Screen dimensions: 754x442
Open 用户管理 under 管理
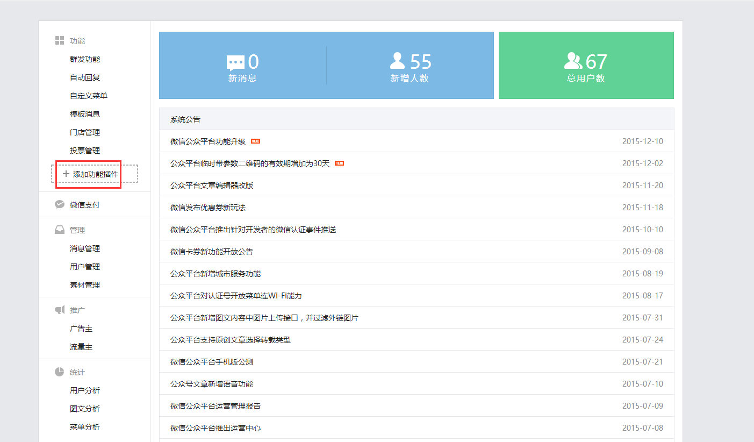pyautogui.click(x=85, y=267)
